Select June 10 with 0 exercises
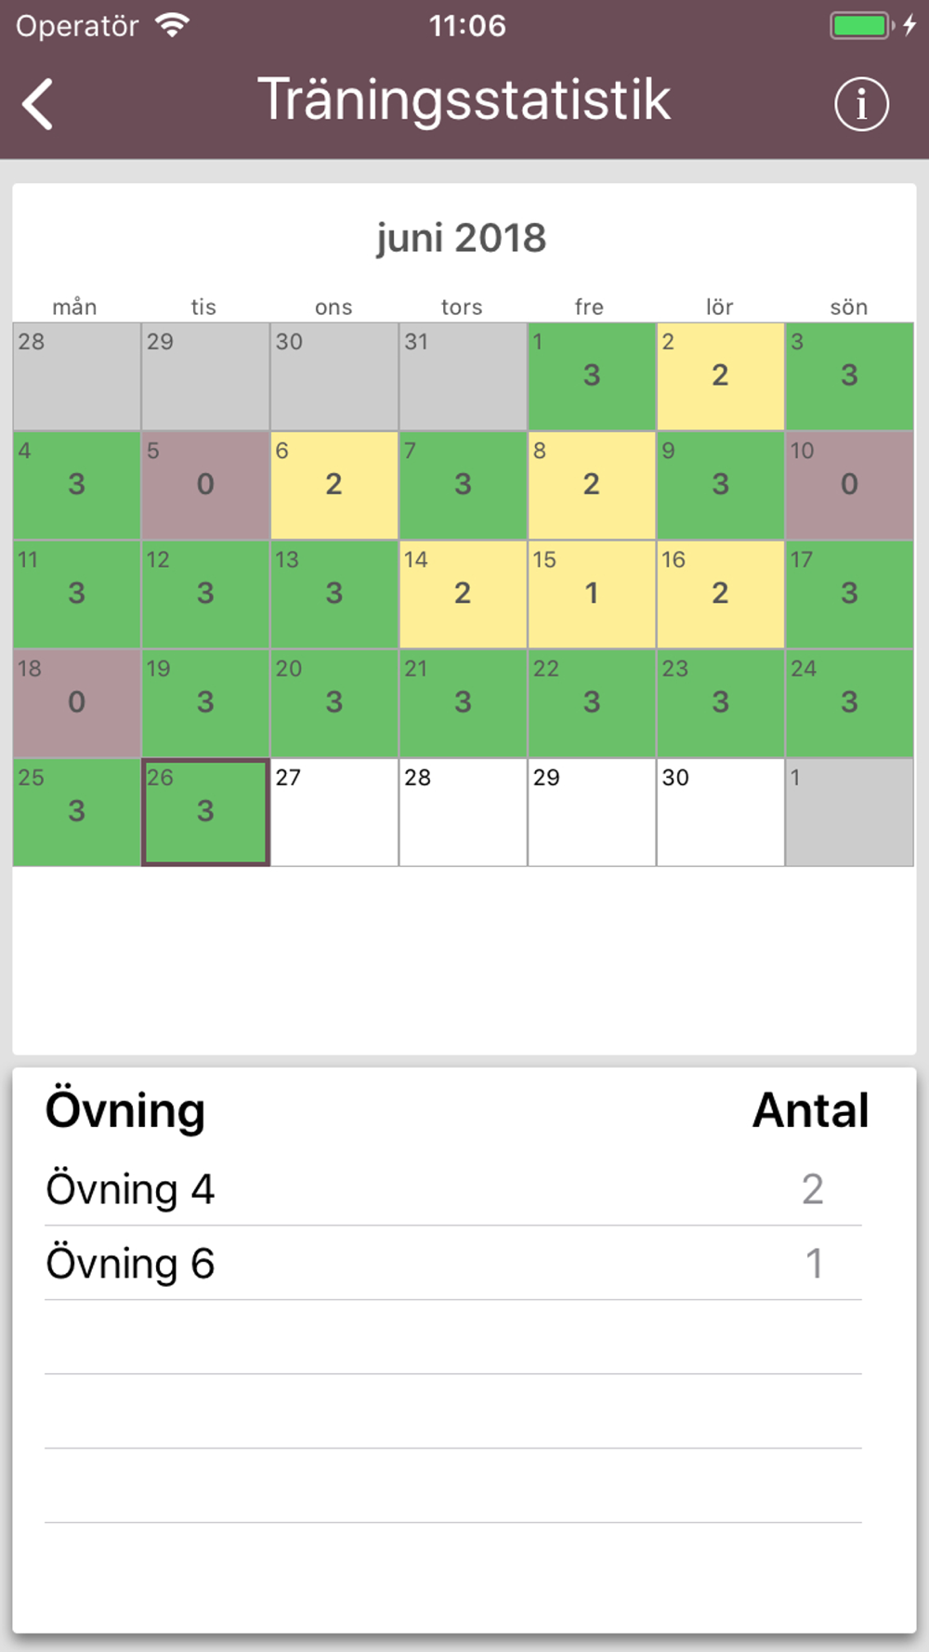 [x=849, y=486]
